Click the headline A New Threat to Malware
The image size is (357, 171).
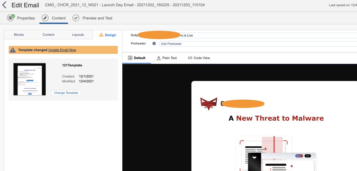[276, 118]
